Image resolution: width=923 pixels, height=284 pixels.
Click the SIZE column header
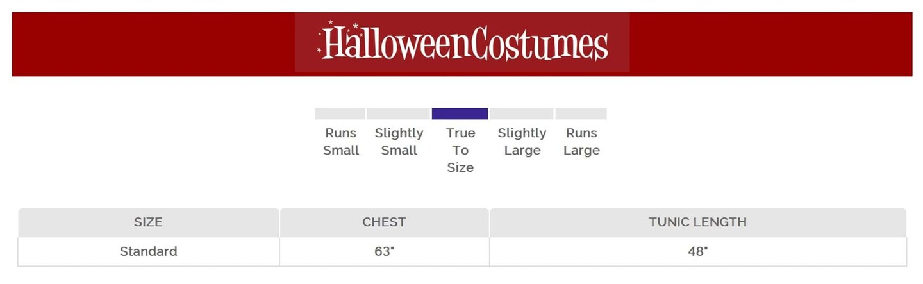[148, 222]
